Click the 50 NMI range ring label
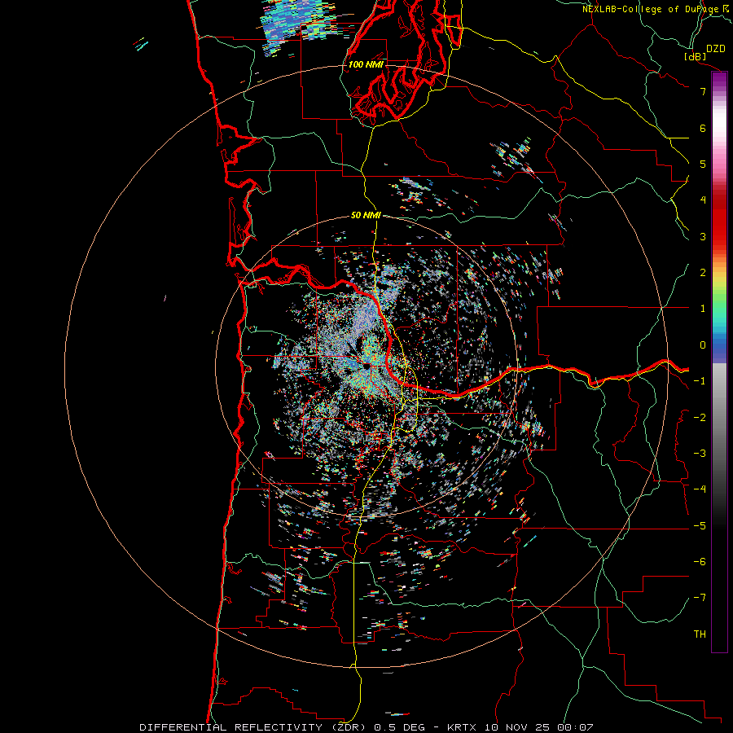This screenshot has width=733, height=733. tap(366, 215)
